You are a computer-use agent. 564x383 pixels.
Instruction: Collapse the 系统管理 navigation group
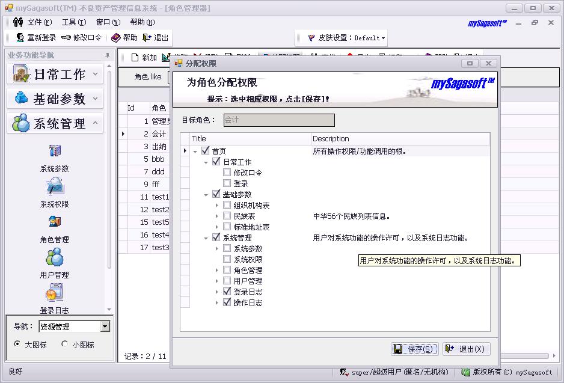55,123
